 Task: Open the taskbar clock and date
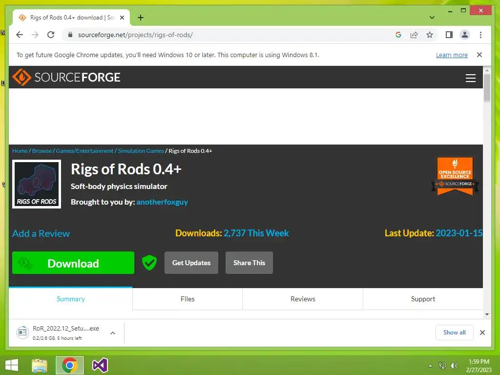click(479, 366)
